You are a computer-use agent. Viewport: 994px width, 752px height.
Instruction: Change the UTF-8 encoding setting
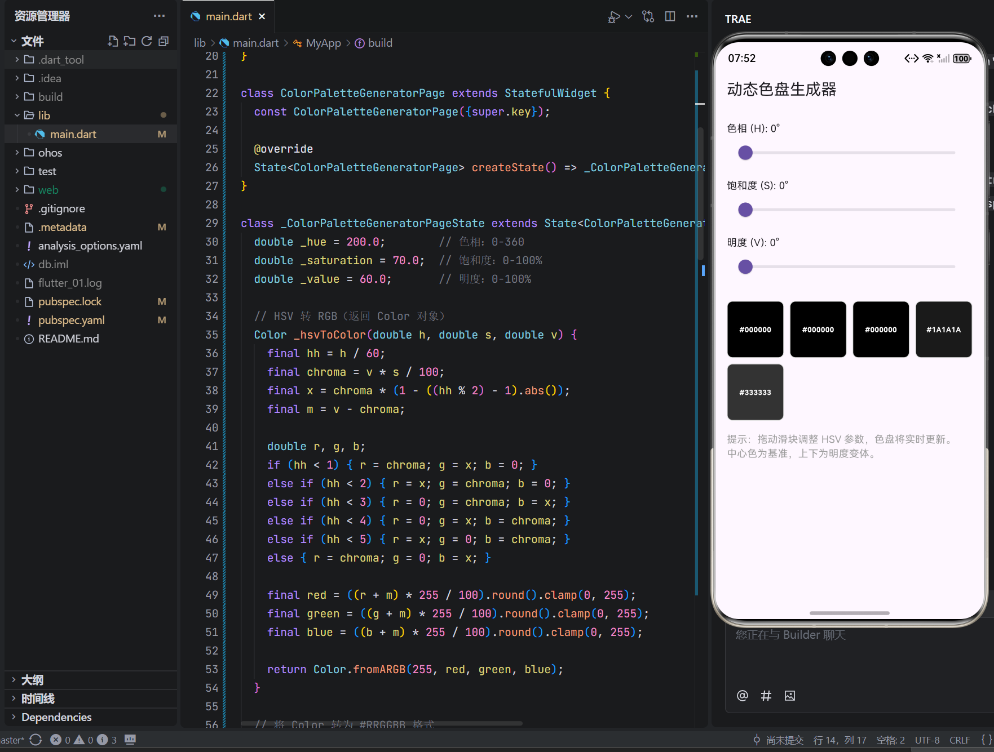click(x=927, y=740)
